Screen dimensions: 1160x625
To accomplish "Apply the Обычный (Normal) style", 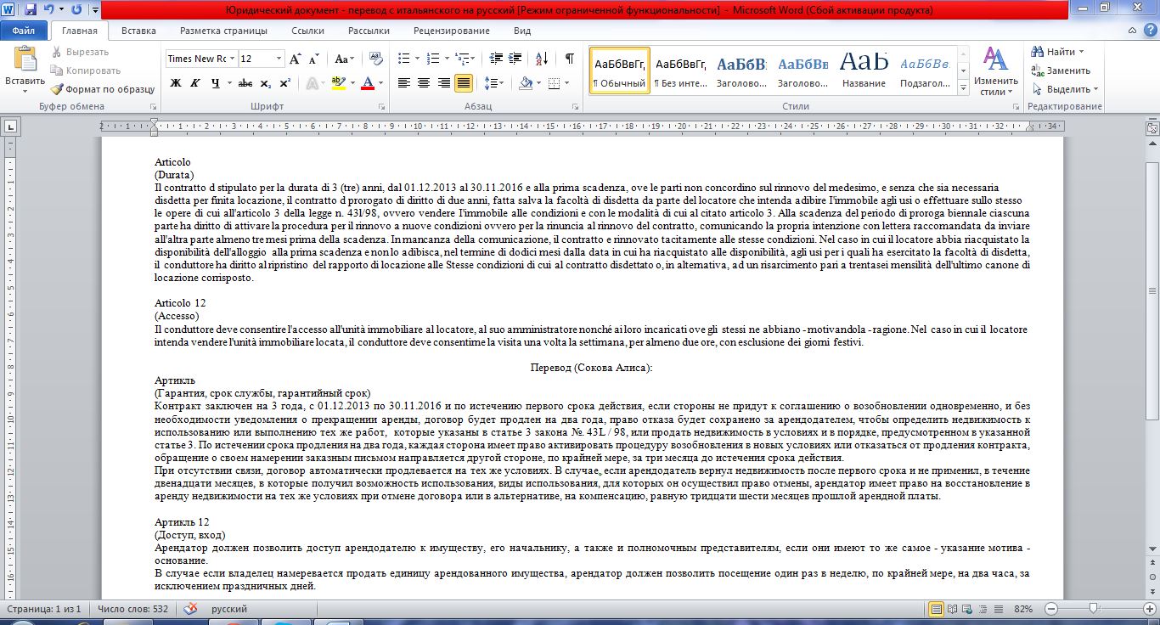I will pyautogui.click(x=620, y=70).
